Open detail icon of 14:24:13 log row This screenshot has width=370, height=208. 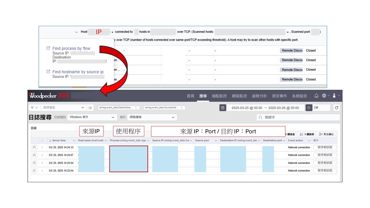(x=35, y=147)
